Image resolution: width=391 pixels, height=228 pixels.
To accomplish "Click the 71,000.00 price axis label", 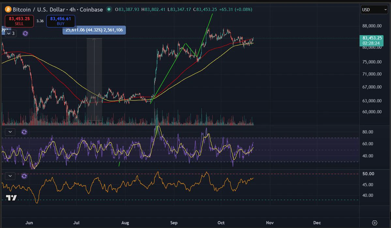I will 372,74.
